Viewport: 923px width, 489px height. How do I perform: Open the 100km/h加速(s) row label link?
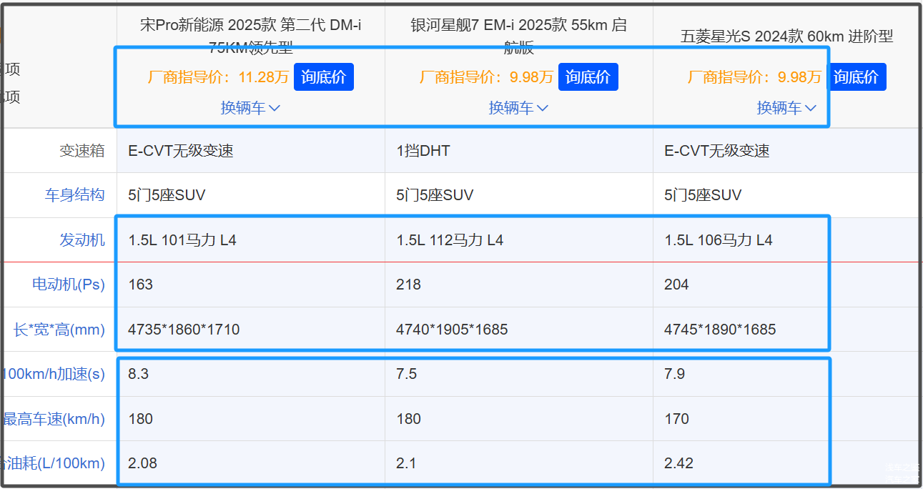[54, 374]
